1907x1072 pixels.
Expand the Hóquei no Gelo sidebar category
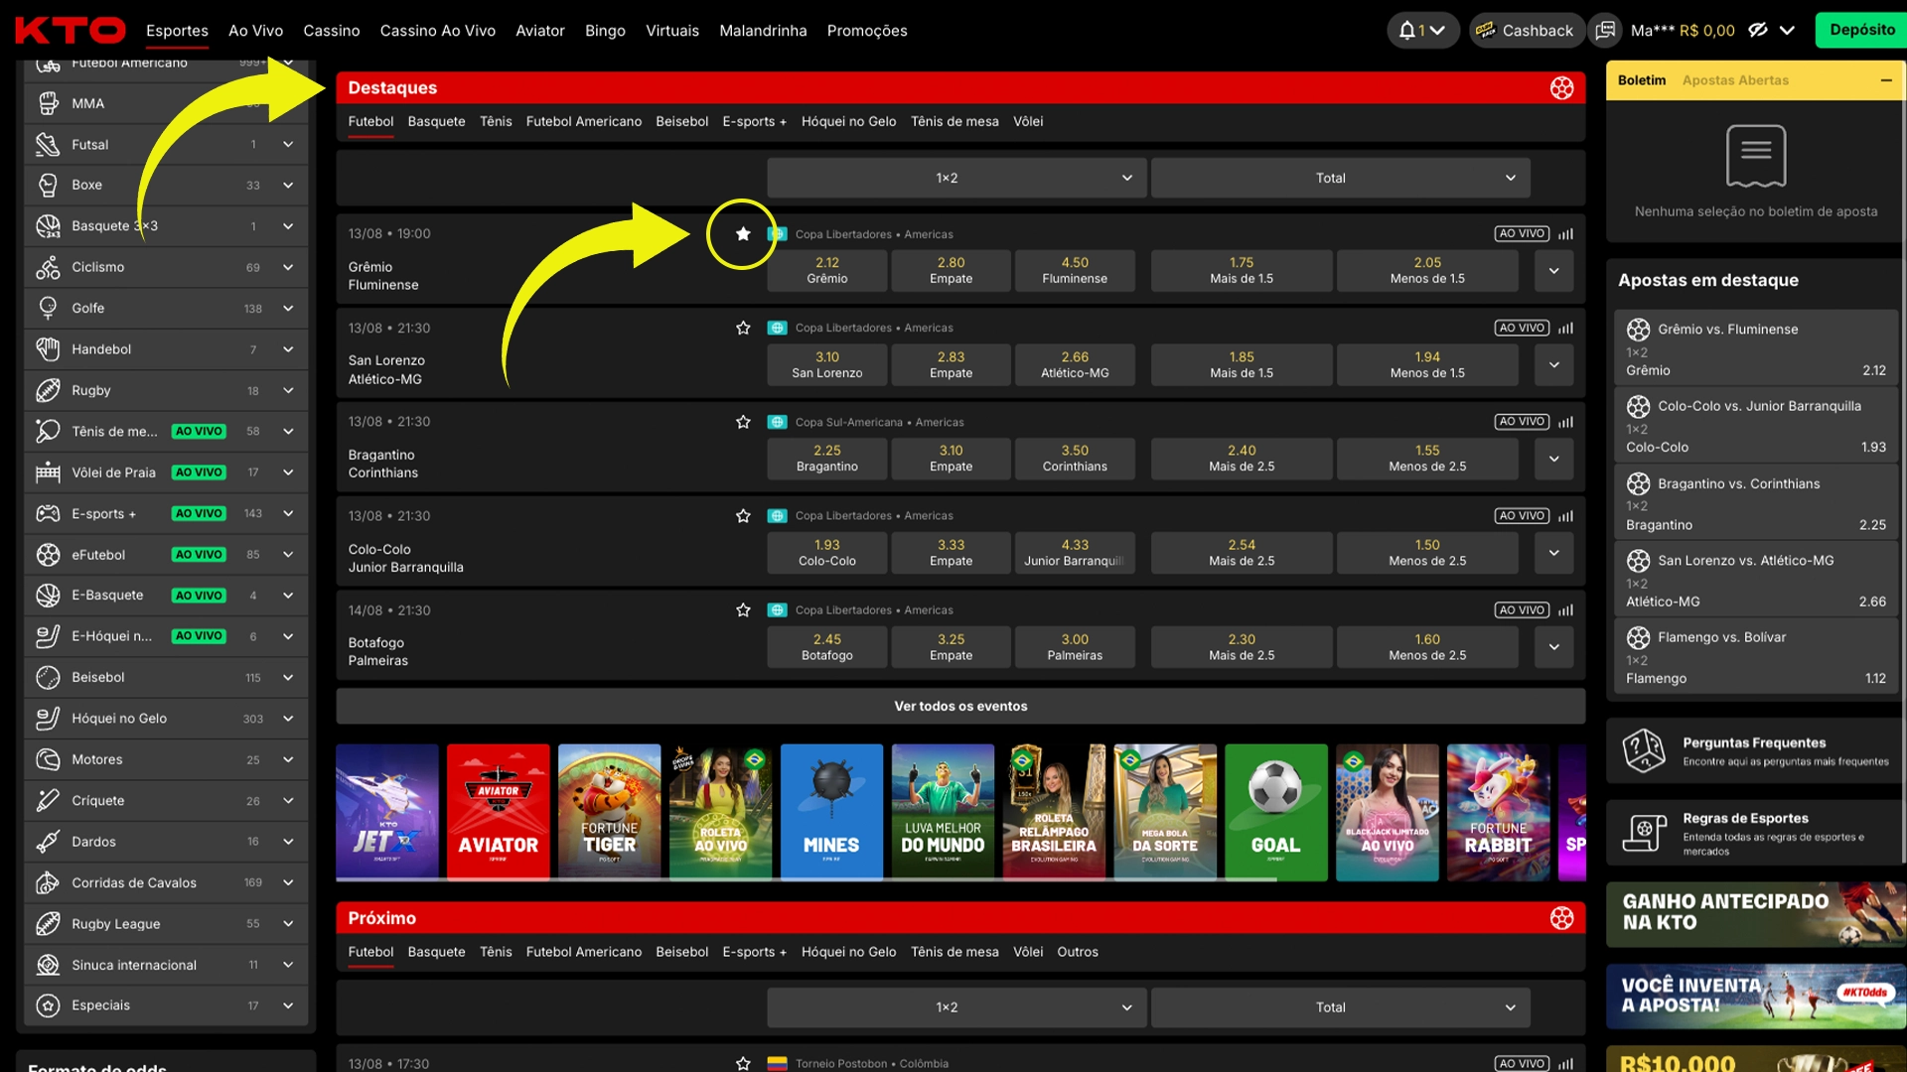288,719
